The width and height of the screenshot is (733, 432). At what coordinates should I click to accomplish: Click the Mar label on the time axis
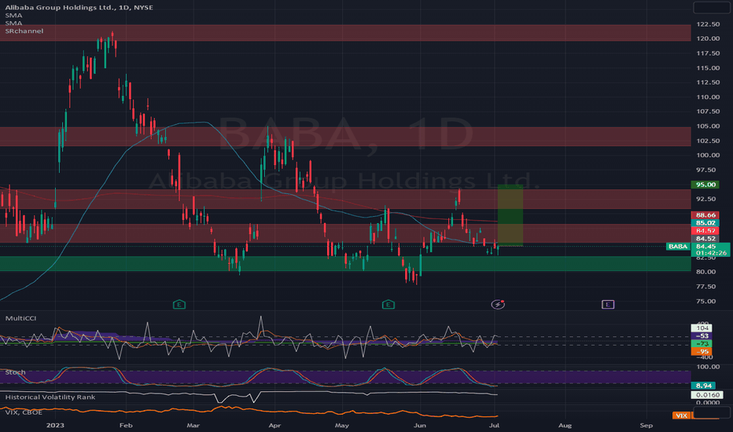pyautogui.click(x=193, y=425)
